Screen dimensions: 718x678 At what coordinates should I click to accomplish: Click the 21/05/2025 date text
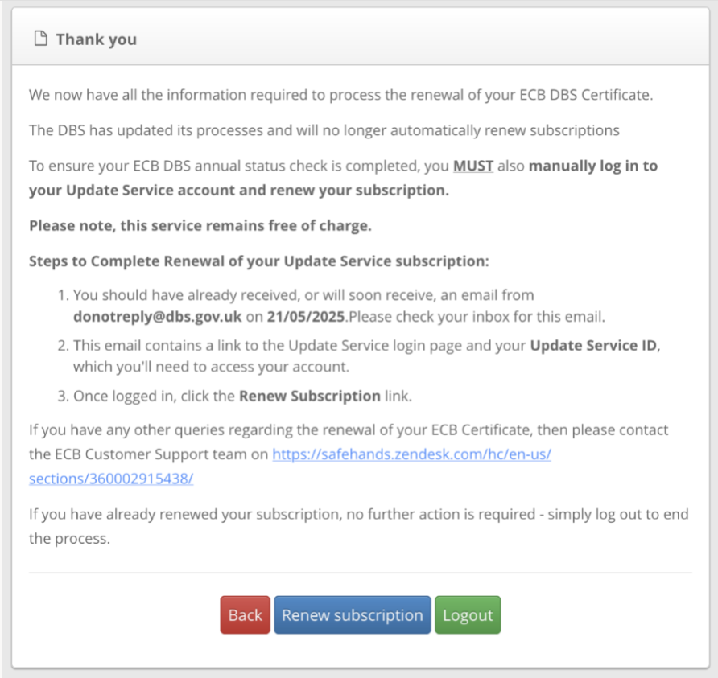pos(305,316)
